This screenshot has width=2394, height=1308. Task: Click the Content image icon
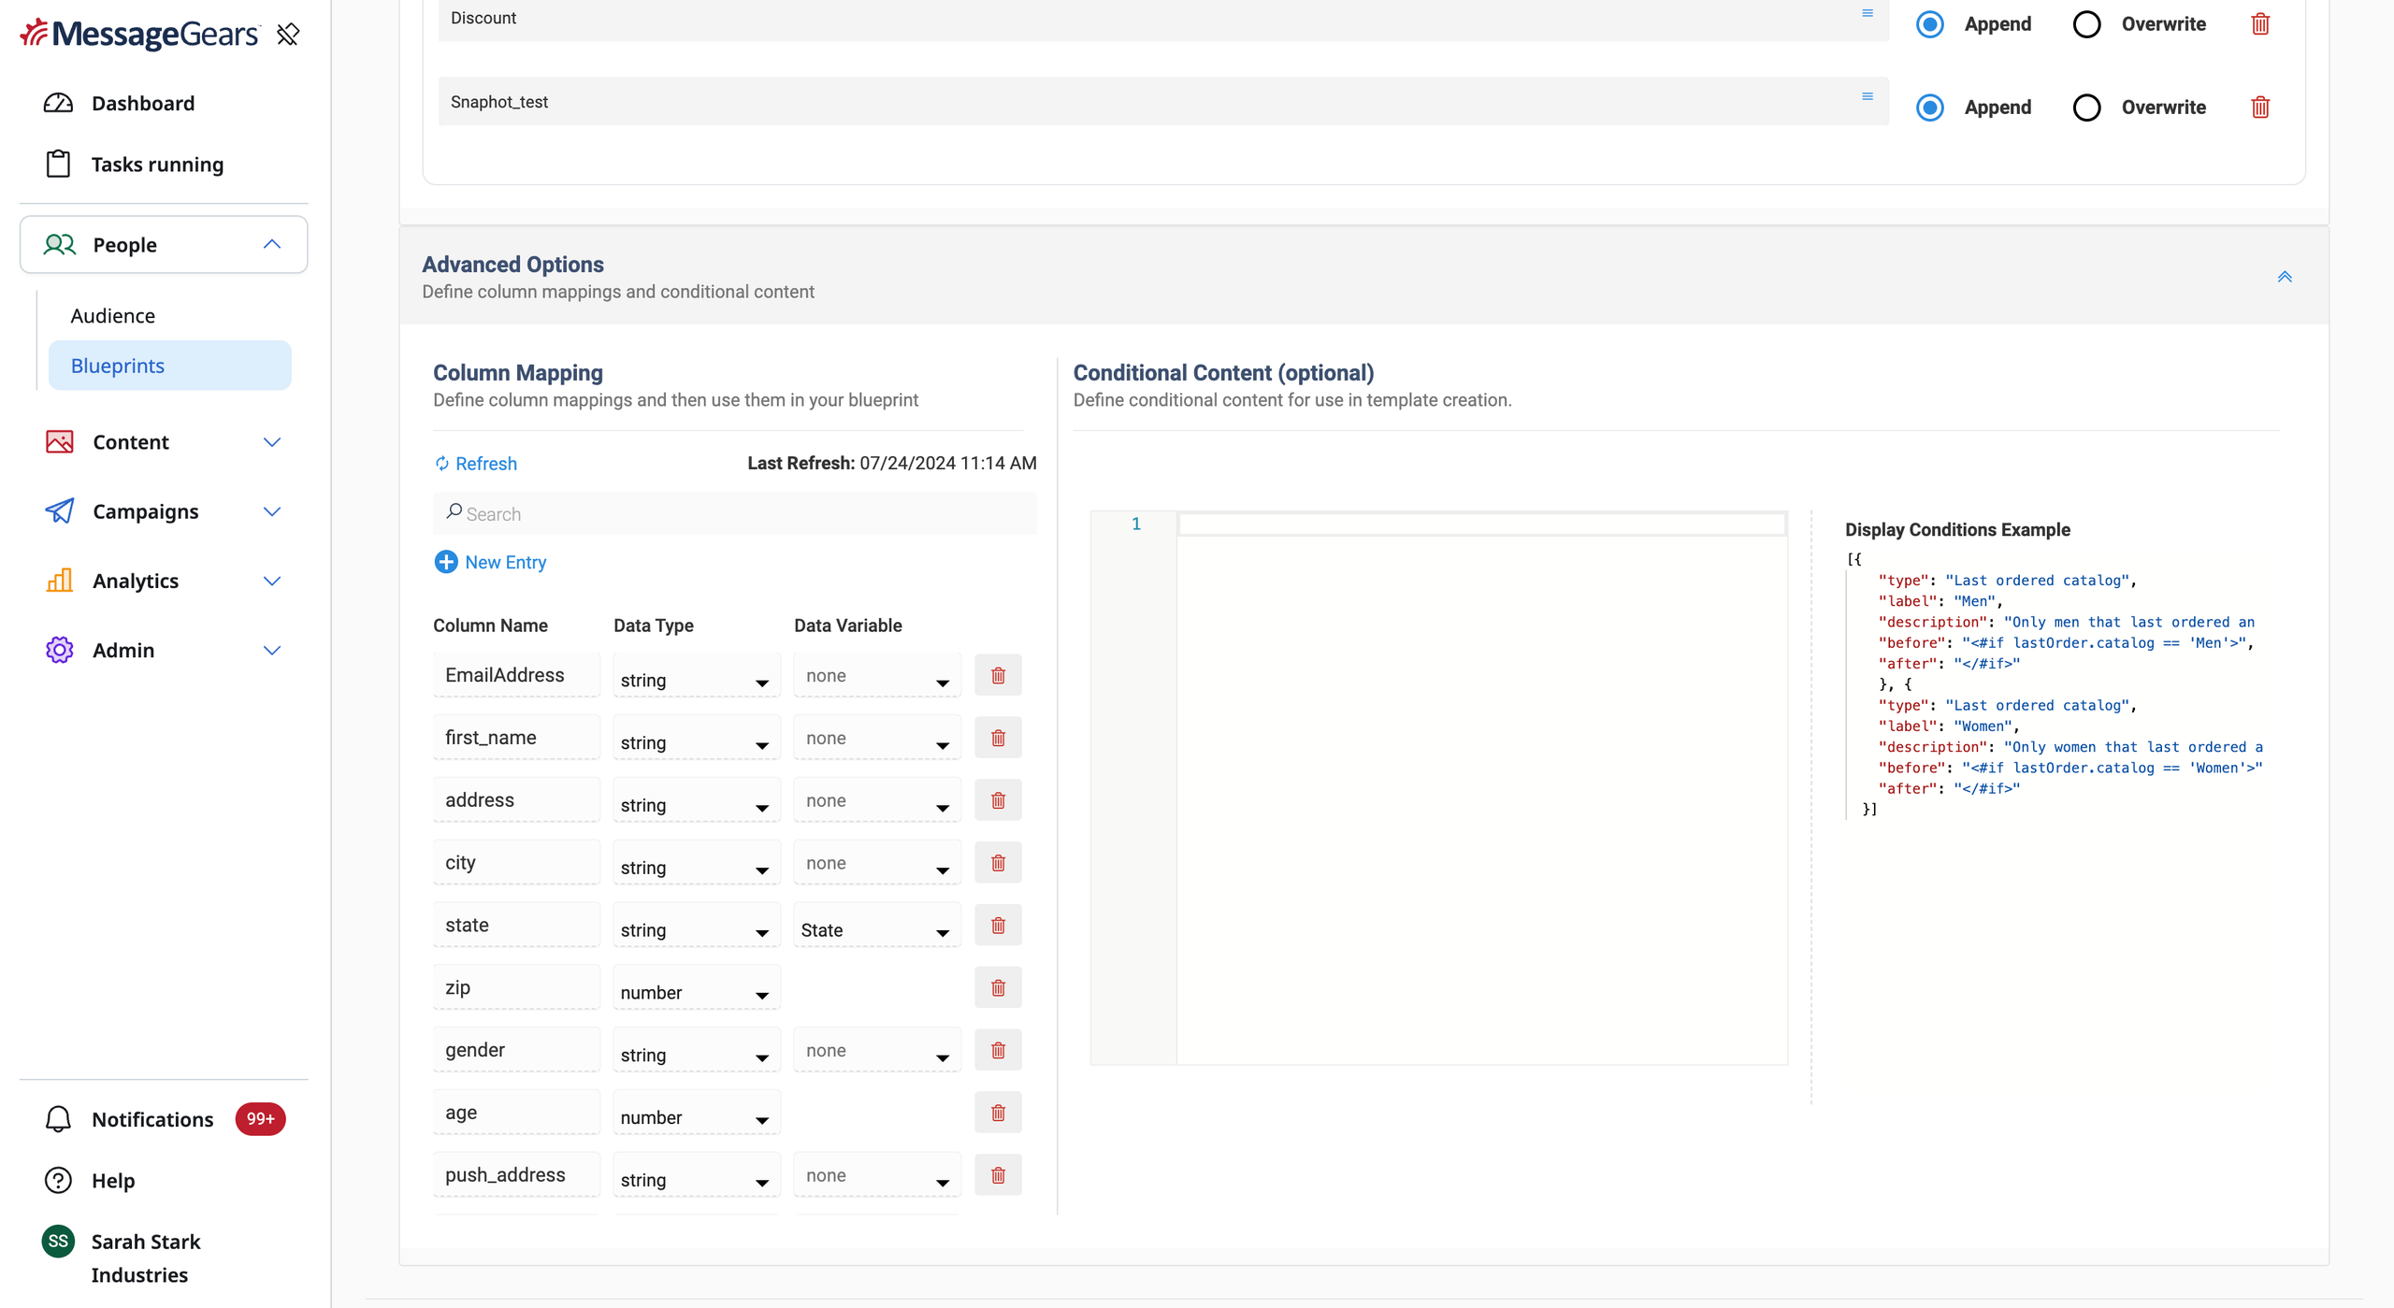point(59,441)
